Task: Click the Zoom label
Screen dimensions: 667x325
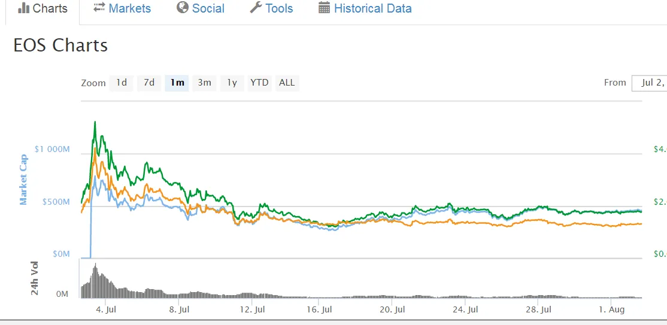Action: 93,83
